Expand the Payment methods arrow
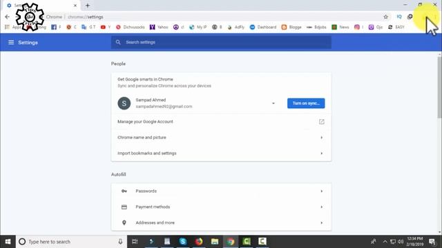Image resolution: width=442 pixels, height=248 pixels. [321, 207]
